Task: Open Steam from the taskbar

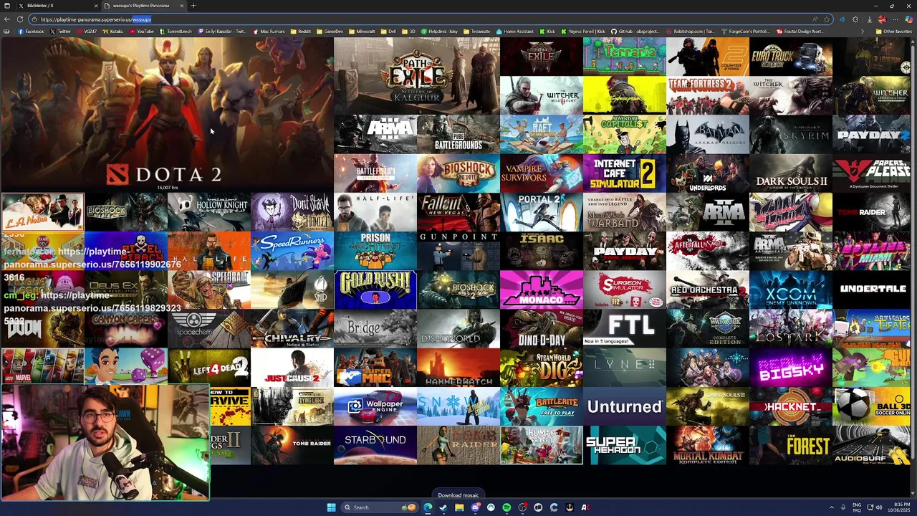Action: (443, 507)
